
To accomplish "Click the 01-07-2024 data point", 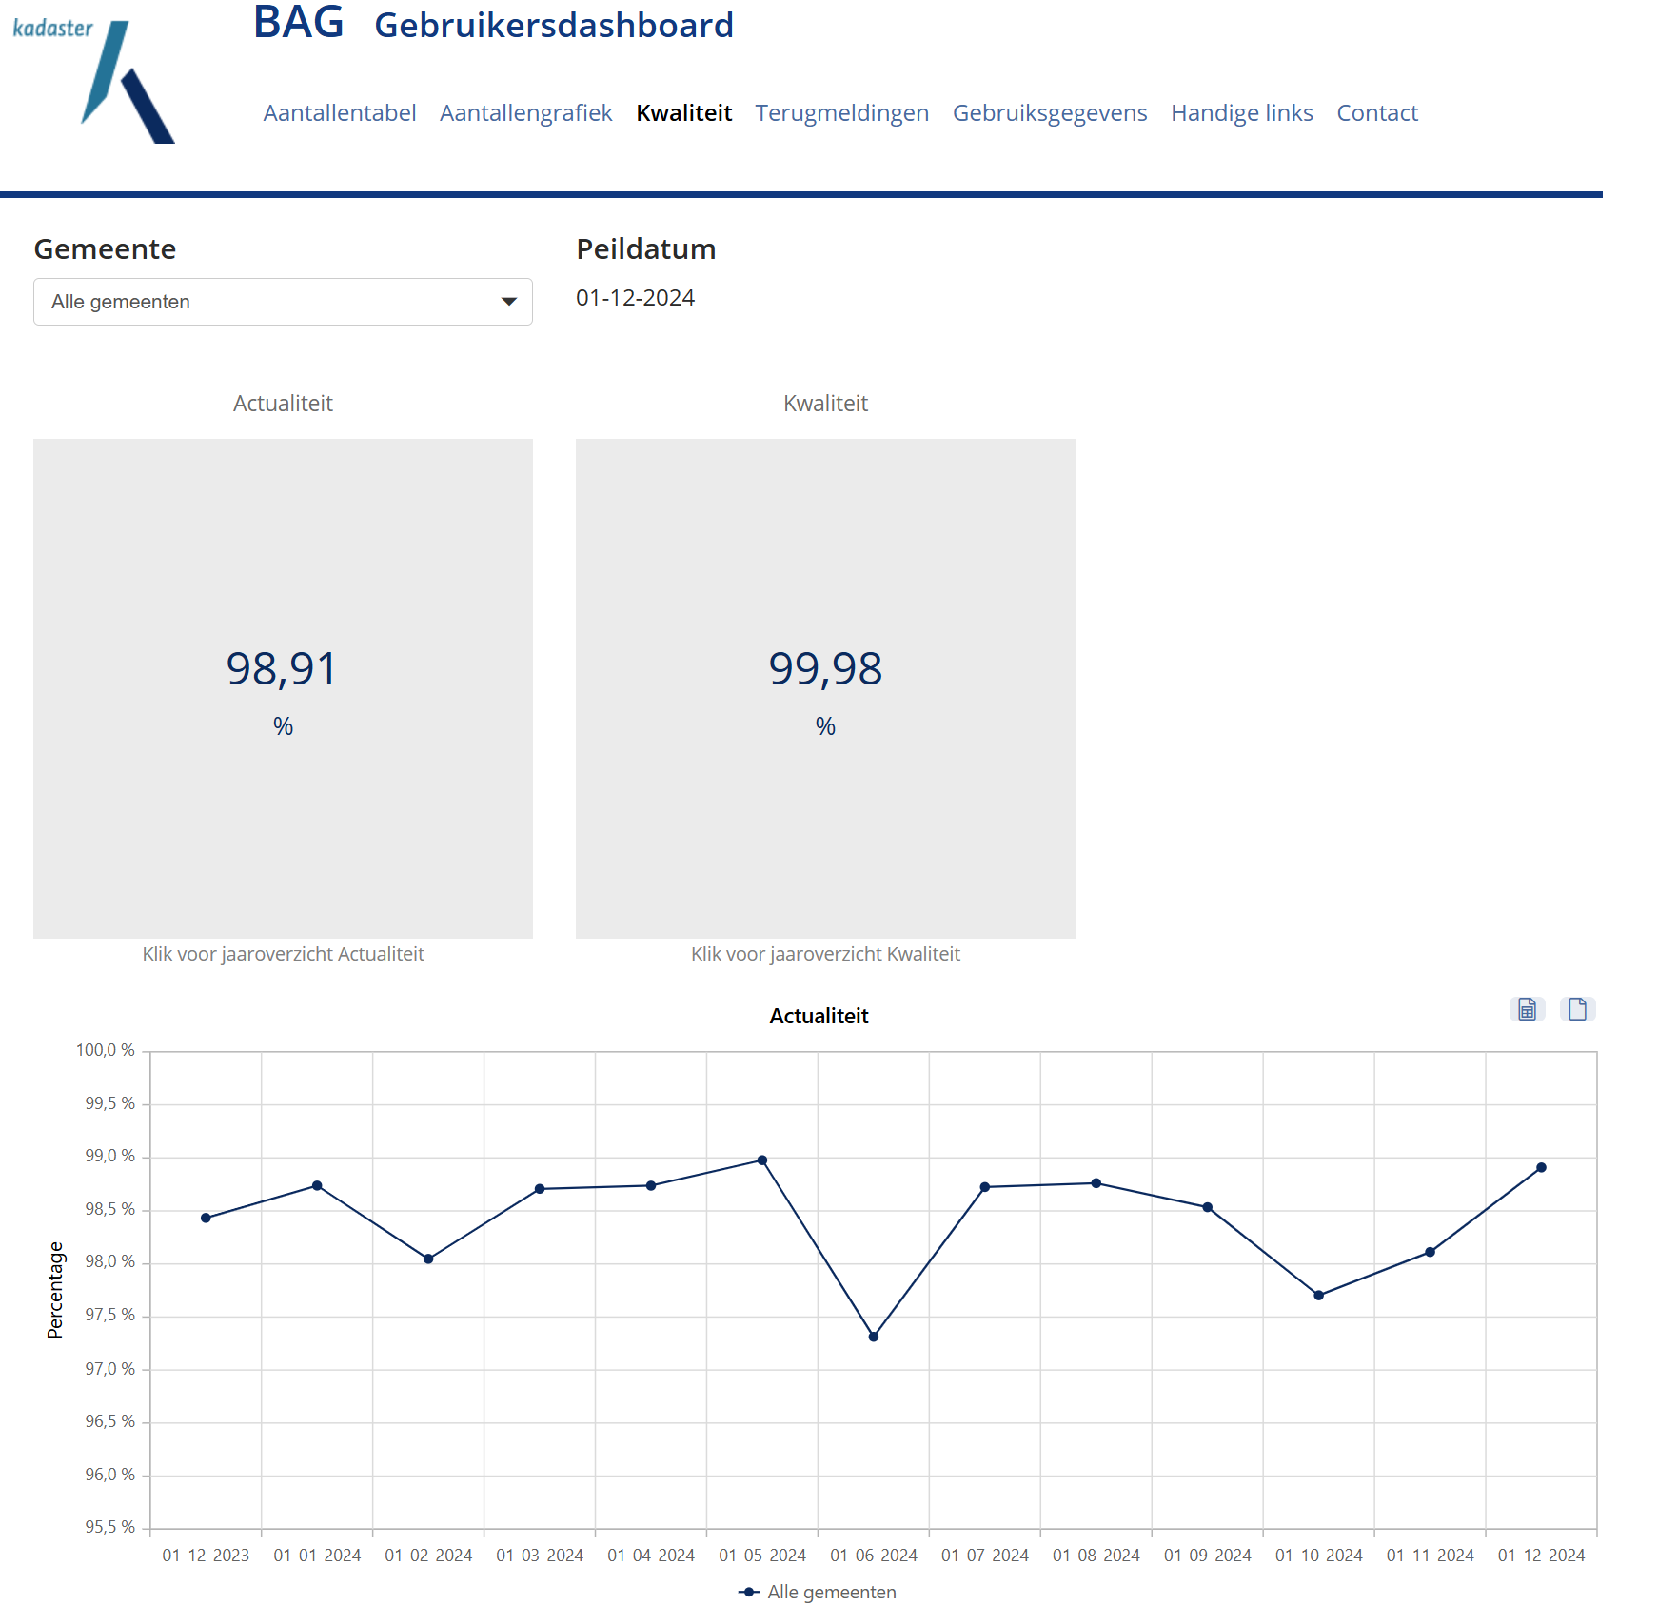I will click(x=985, y=1186).
